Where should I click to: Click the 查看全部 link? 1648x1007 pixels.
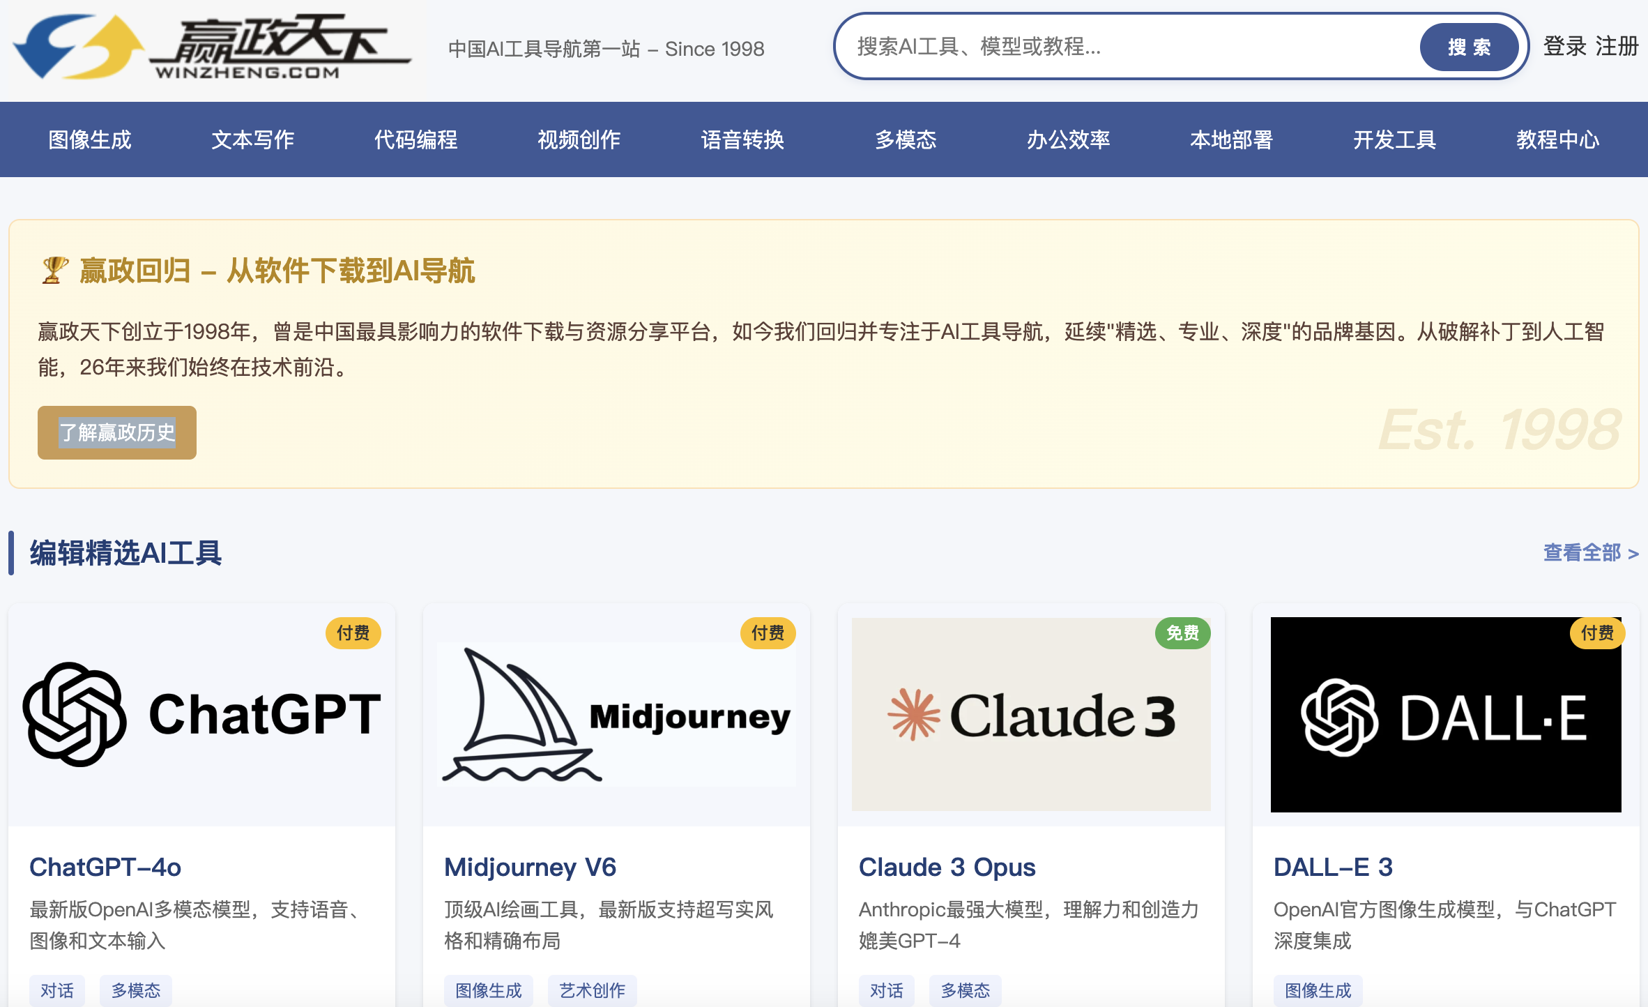pos(1590,553)
